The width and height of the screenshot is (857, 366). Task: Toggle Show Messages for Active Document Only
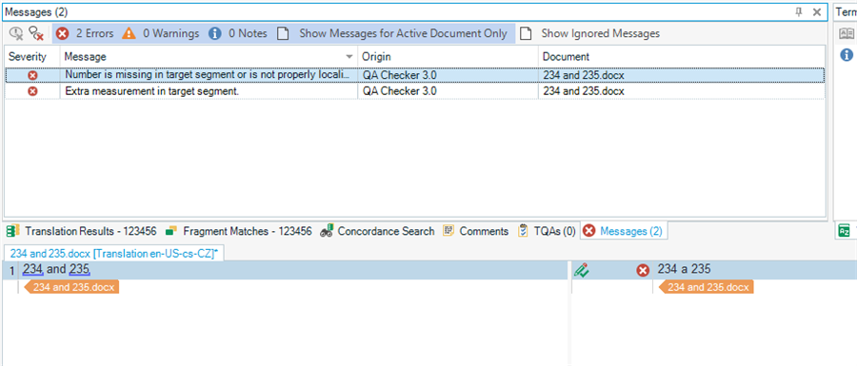tap(392, 34)
